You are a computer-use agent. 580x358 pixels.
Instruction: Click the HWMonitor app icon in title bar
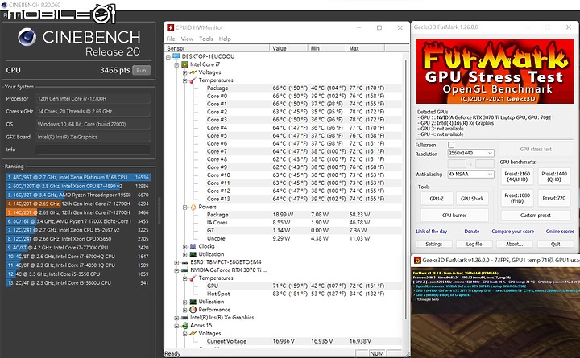tap(170, 27)
